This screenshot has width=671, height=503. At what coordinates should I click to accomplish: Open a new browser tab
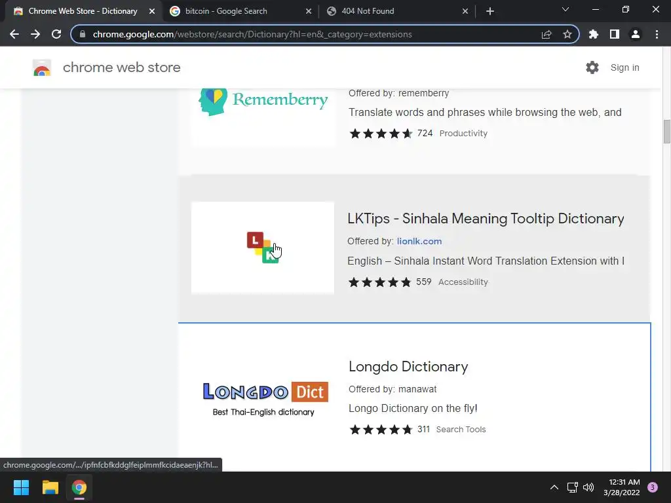490,11
